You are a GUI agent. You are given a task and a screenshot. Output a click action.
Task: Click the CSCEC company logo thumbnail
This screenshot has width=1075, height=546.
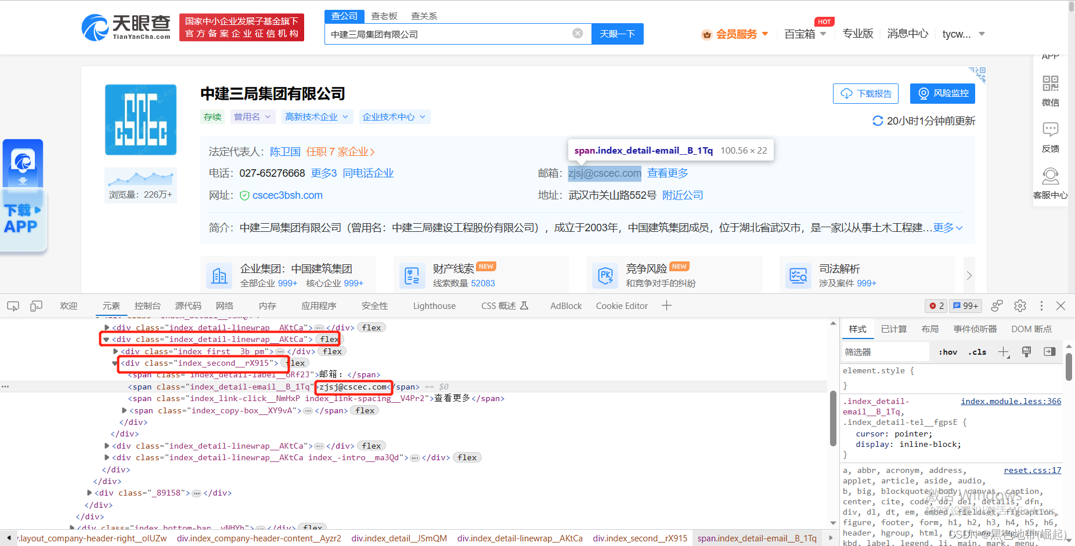pos(140,120)
